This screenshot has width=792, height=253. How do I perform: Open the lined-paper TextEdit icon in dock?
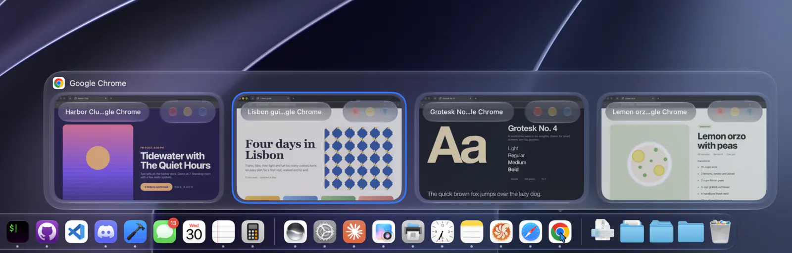pos(223,232)
